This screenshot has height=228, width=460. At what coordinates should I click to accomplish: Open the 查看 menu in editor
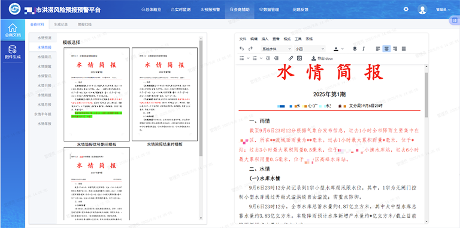tap(276, 39)
